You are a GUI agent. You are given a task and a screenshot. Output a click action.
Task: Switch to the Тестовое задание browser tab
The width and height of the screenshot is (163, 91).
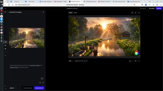point(46,2)
